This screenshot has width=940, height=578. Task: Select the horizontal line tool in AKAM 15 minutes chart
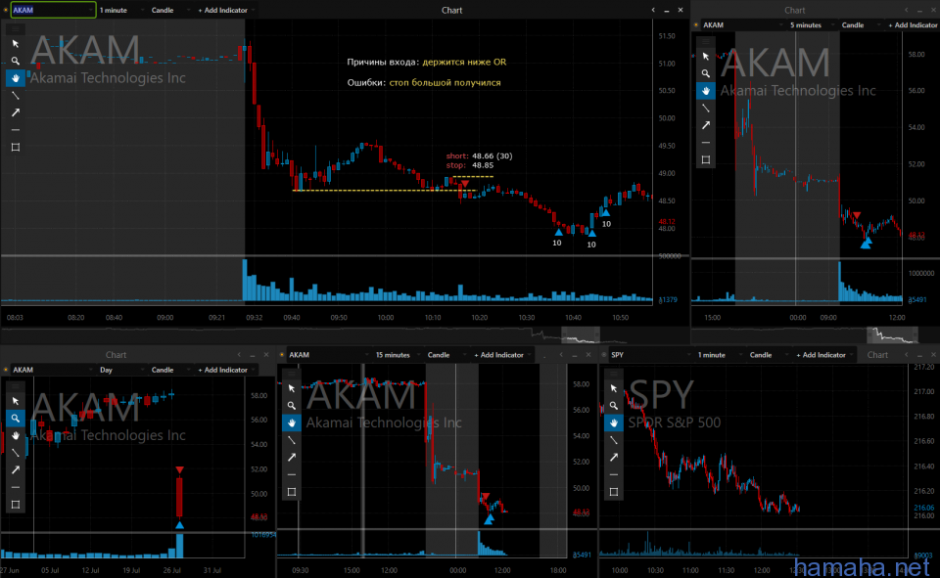[292, 475]
